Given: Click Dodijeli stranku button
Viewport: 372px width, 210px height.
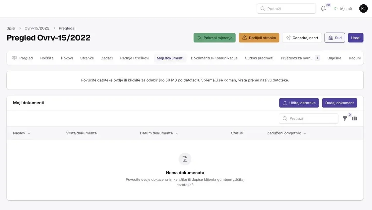Looking at the screenshot, I should (259, 38).
